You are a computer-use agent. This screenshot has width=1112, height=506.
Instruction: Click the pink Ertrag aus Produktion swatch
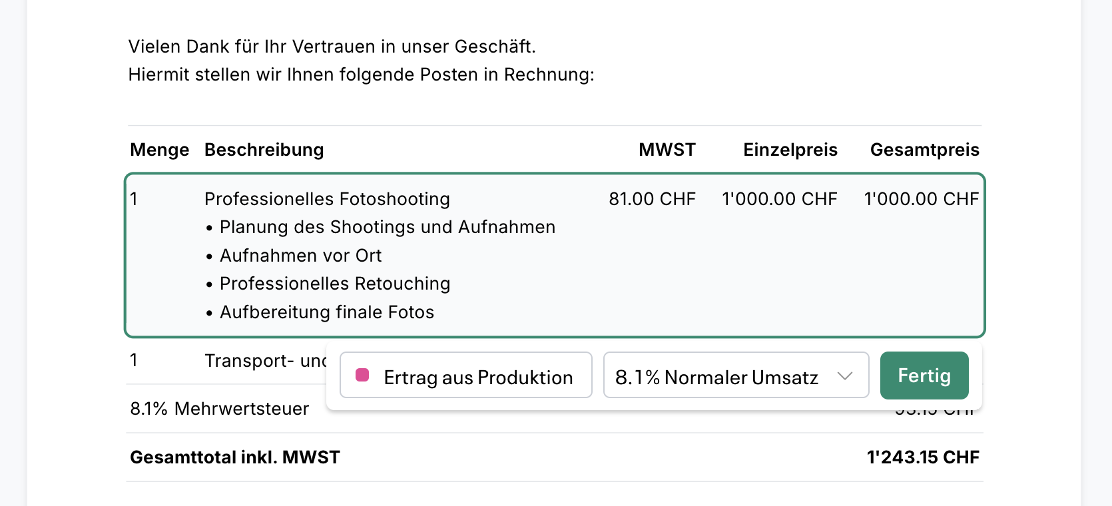(363, 376)
